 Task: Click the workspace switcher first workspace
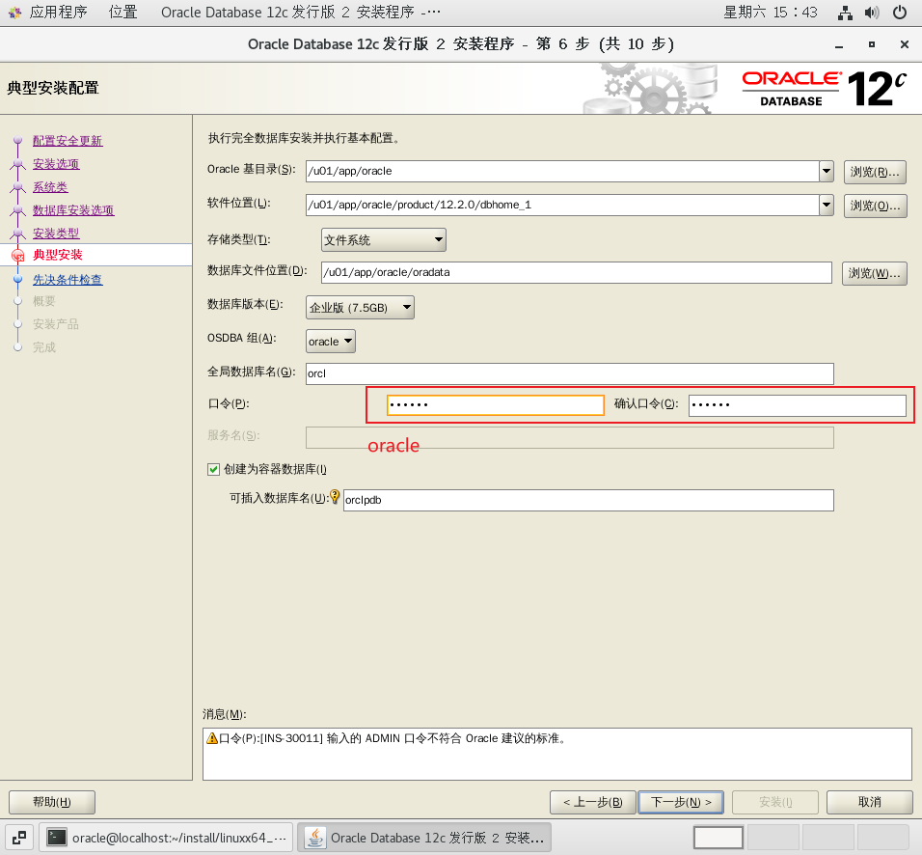pyautogui.click(x=719, y=838)
